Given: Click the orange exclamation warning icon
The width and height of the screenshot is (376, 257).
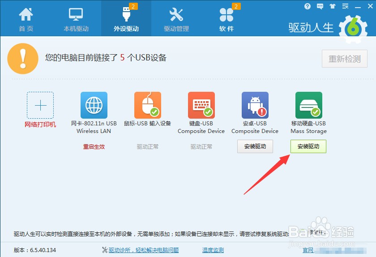Looking at the screenshot, I should 23,59.
